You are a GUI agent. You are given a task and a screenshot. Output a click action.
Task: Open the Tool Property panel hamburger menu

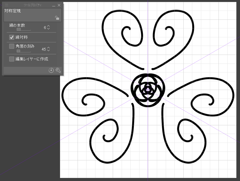coord(6,5)
